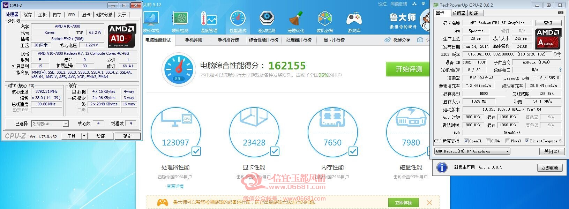Click the GPU-Z BIOS share arrow icon
This screenshot has height=209, width=569.
pyautogui.click(x=557, y=54)
